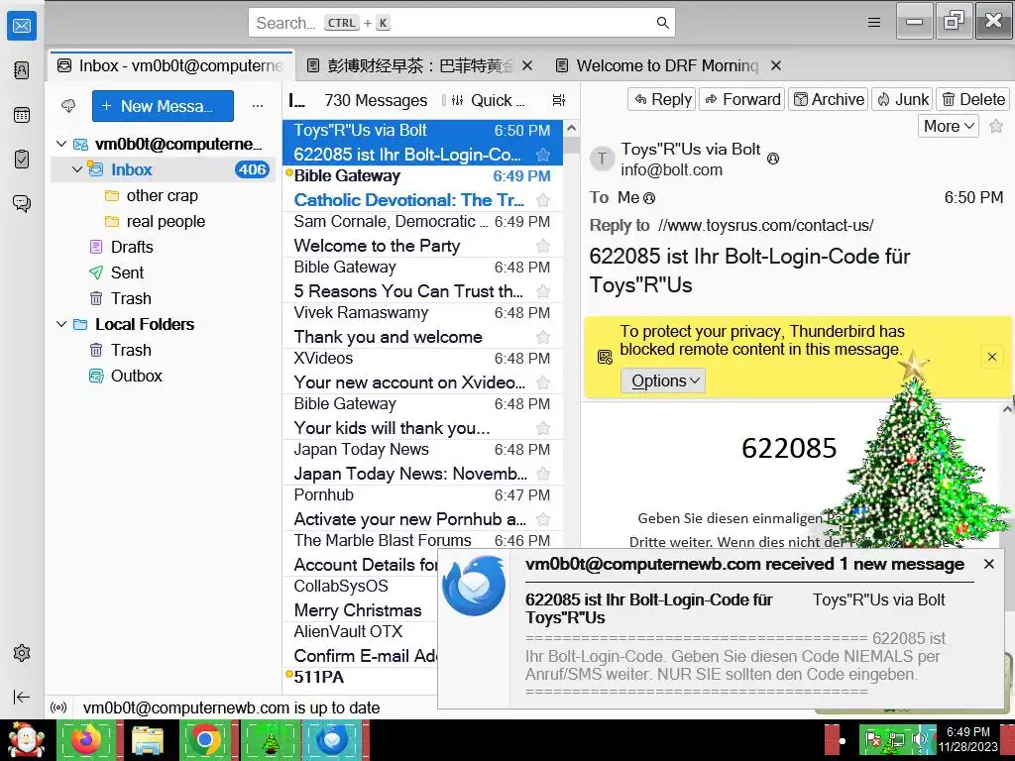Collapse the vm0b0t@computernewb account tree
1015x761 pixels.
click(62, 144)
